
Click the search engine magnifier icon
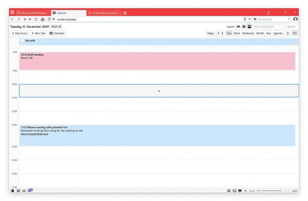255,19
